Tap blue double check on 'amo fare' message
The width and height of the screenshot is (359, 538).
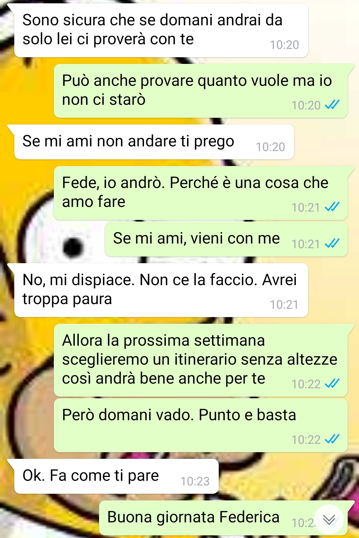(332, 207)
